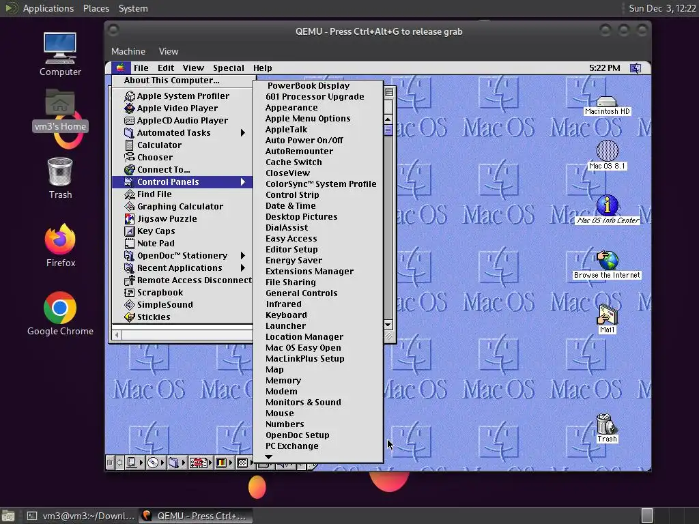Choose Appearance control panel
The height and width of the screenshot is (524, 699).
[x=318, y=107]
